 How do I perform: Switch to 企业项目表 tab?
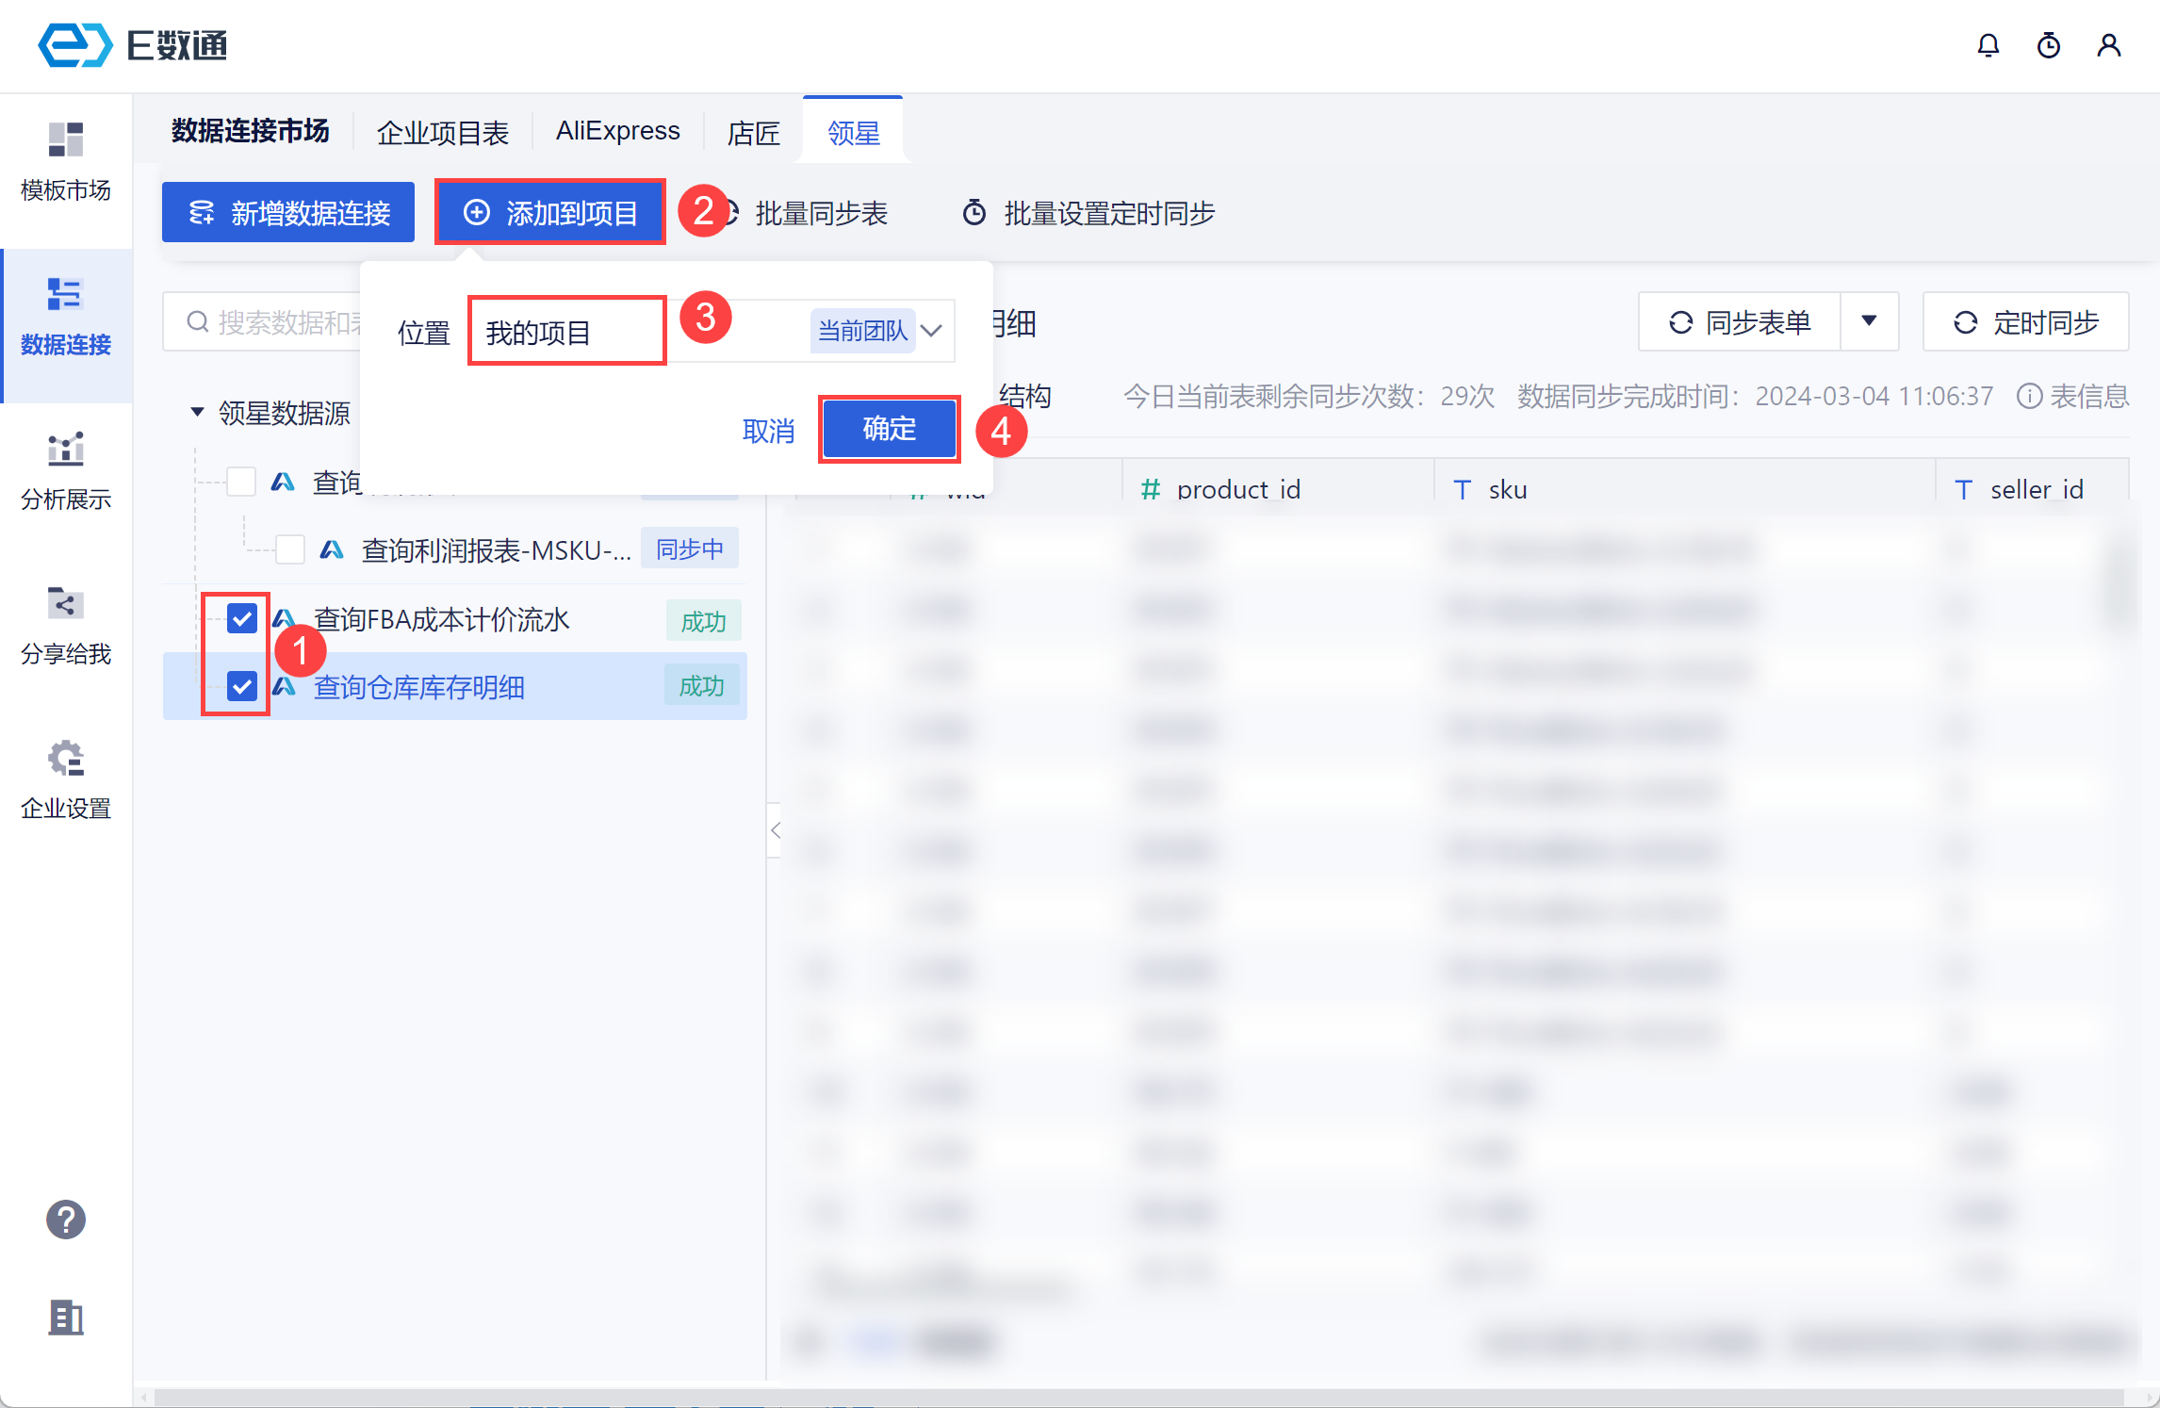pyautogui.click(x=442, y=133)
